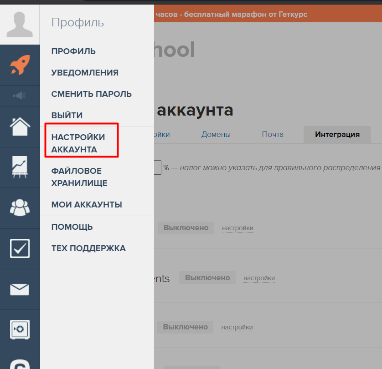Open ПОМОЩЬ menu item
This screenshot has height=369, width=382.
pos(72,227)
